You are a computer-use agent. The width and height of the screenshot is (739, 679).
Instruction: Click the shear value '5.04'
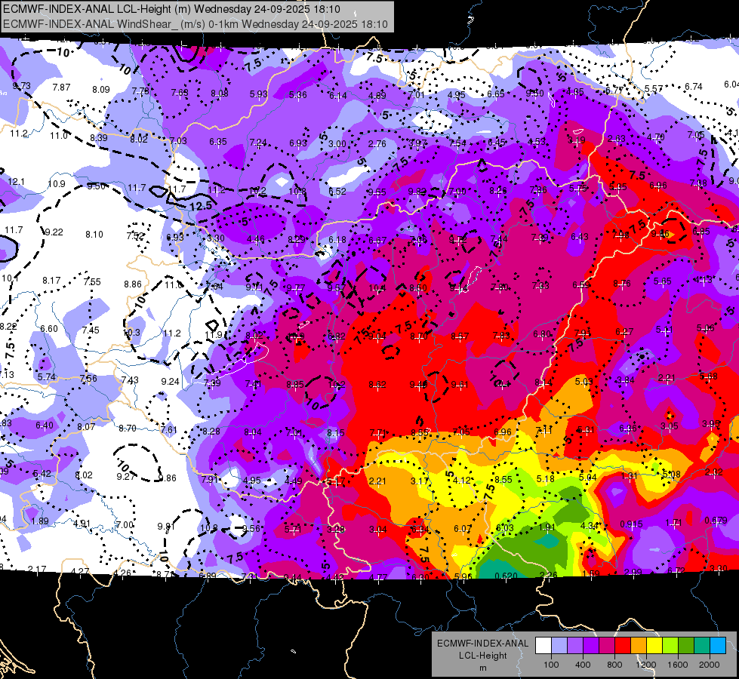(588, 477)
